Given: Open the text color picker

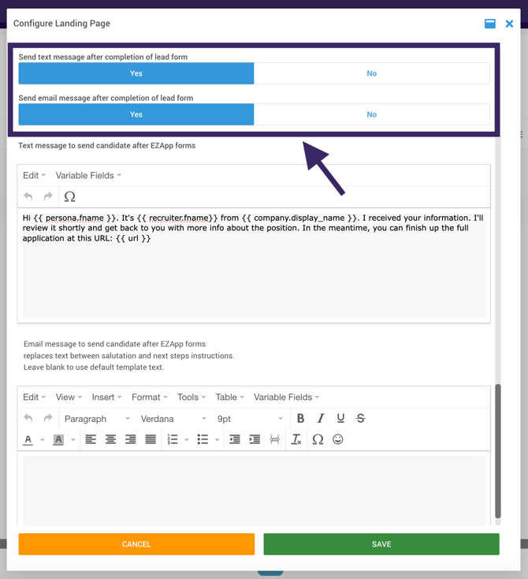Looking at the screenshot, I should click(28, 439).
